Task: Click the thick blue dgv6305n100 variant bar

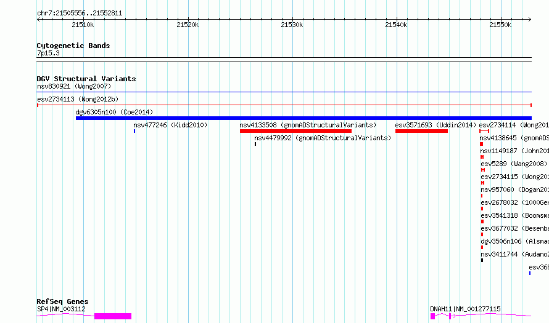Action: tap(303, 118)
